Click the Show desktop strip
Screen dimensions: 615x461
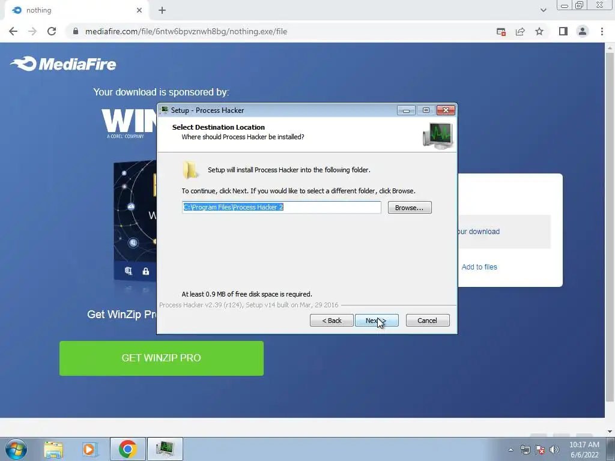click(x=610, y=449)
